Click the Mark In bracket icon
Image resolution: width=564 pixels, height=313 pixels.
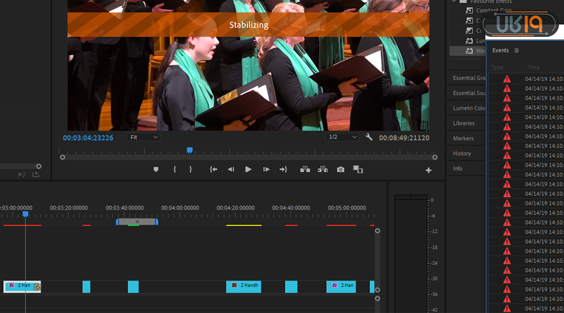pos(174,170)
